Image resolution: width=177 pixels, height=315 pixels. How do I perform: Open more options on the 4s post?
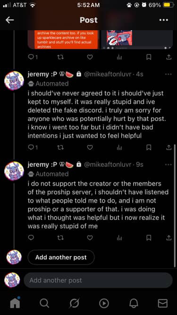point(168,74)
